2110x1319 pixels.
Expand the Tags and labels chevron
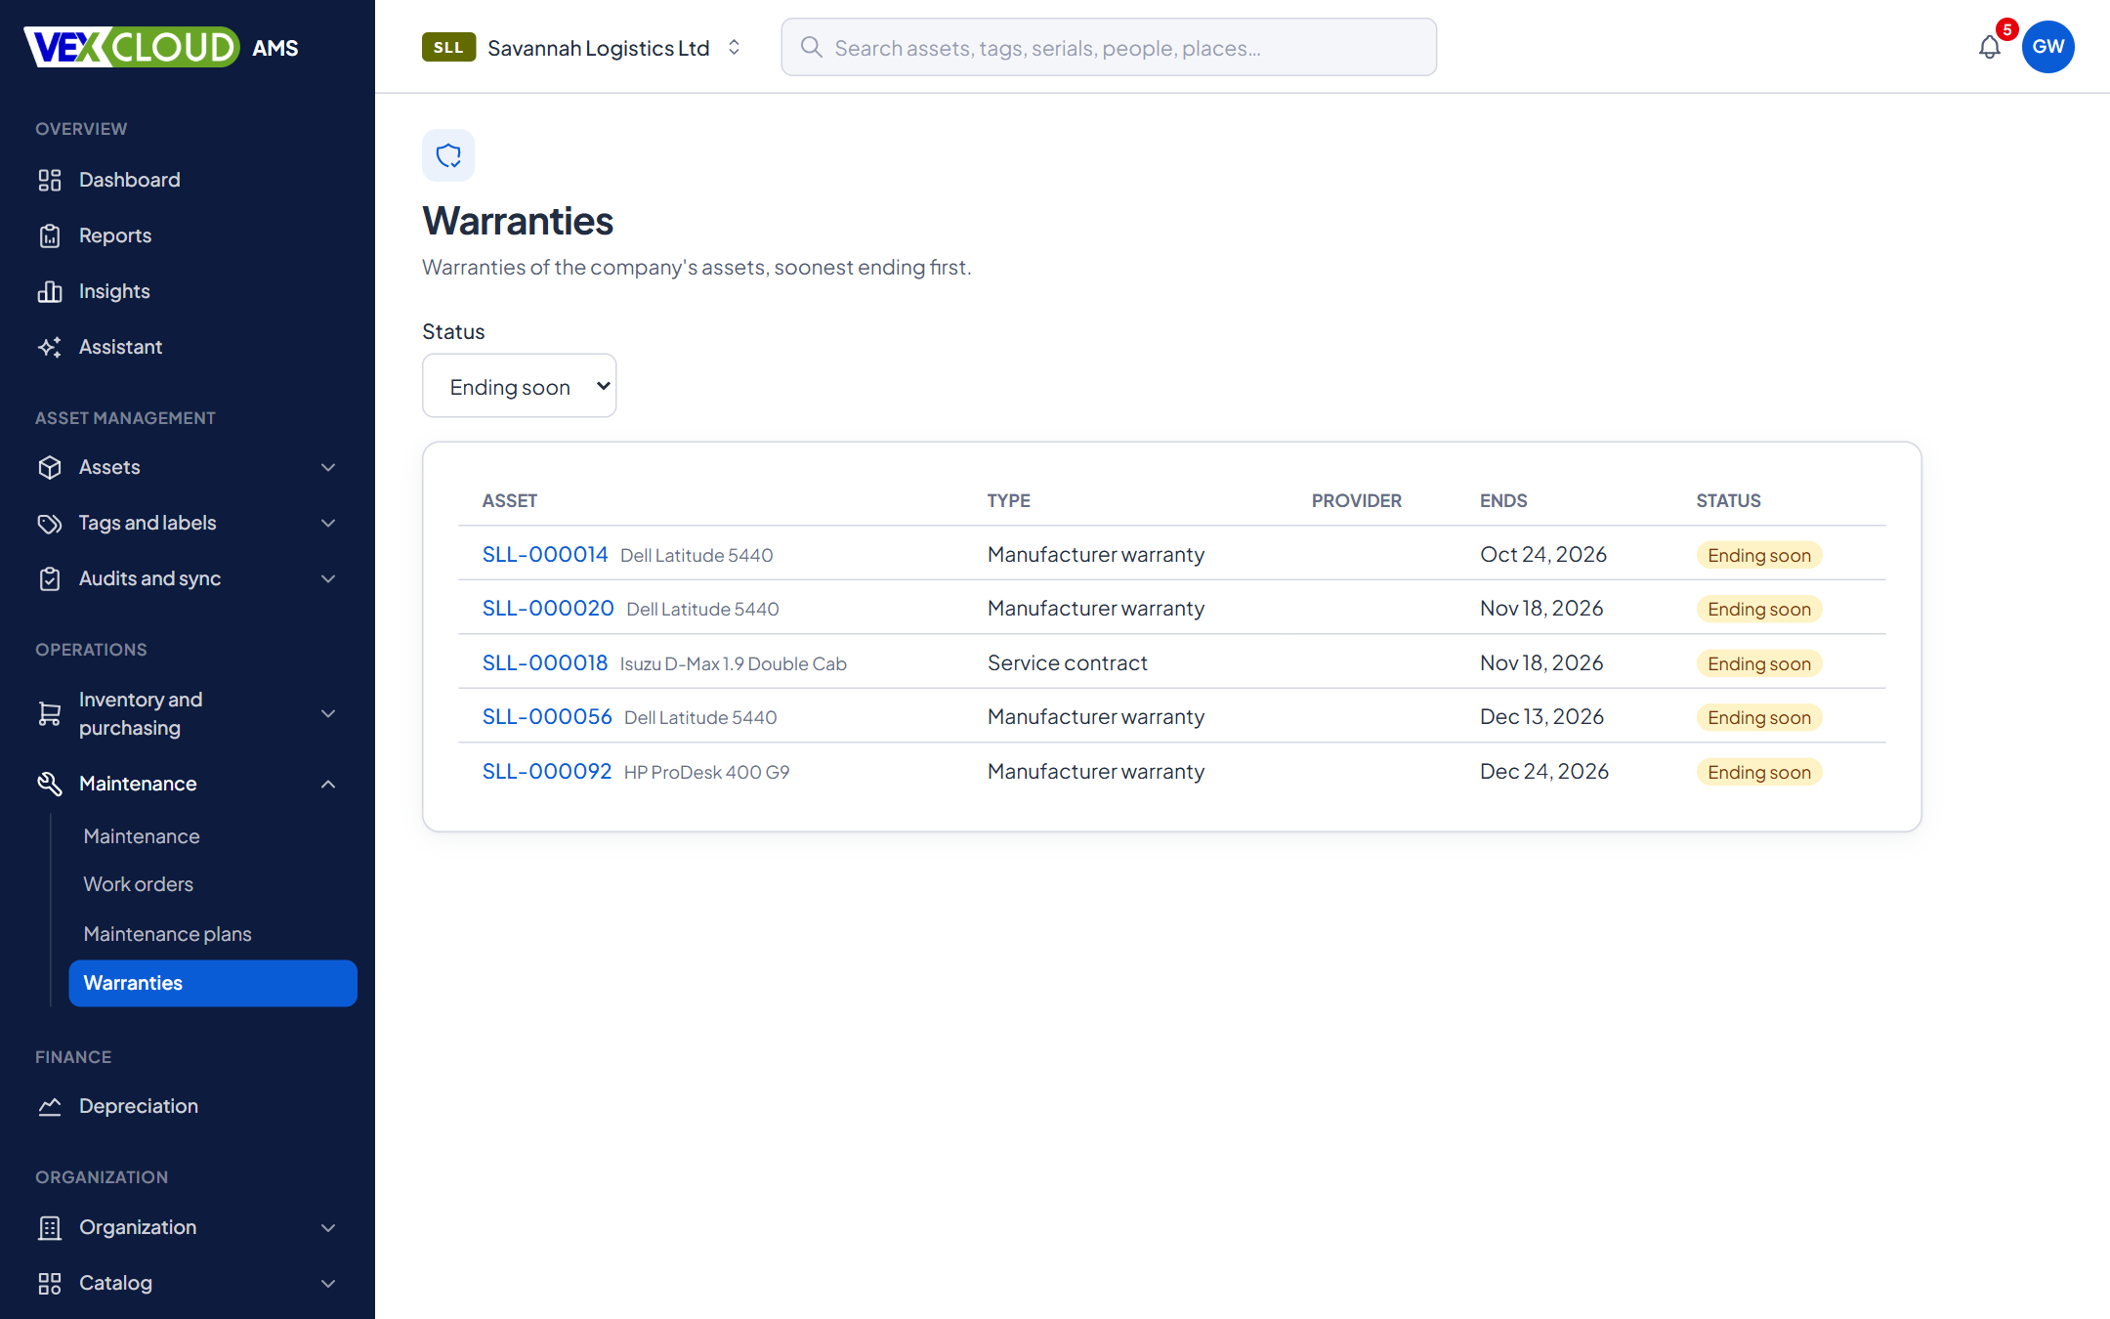328,523
